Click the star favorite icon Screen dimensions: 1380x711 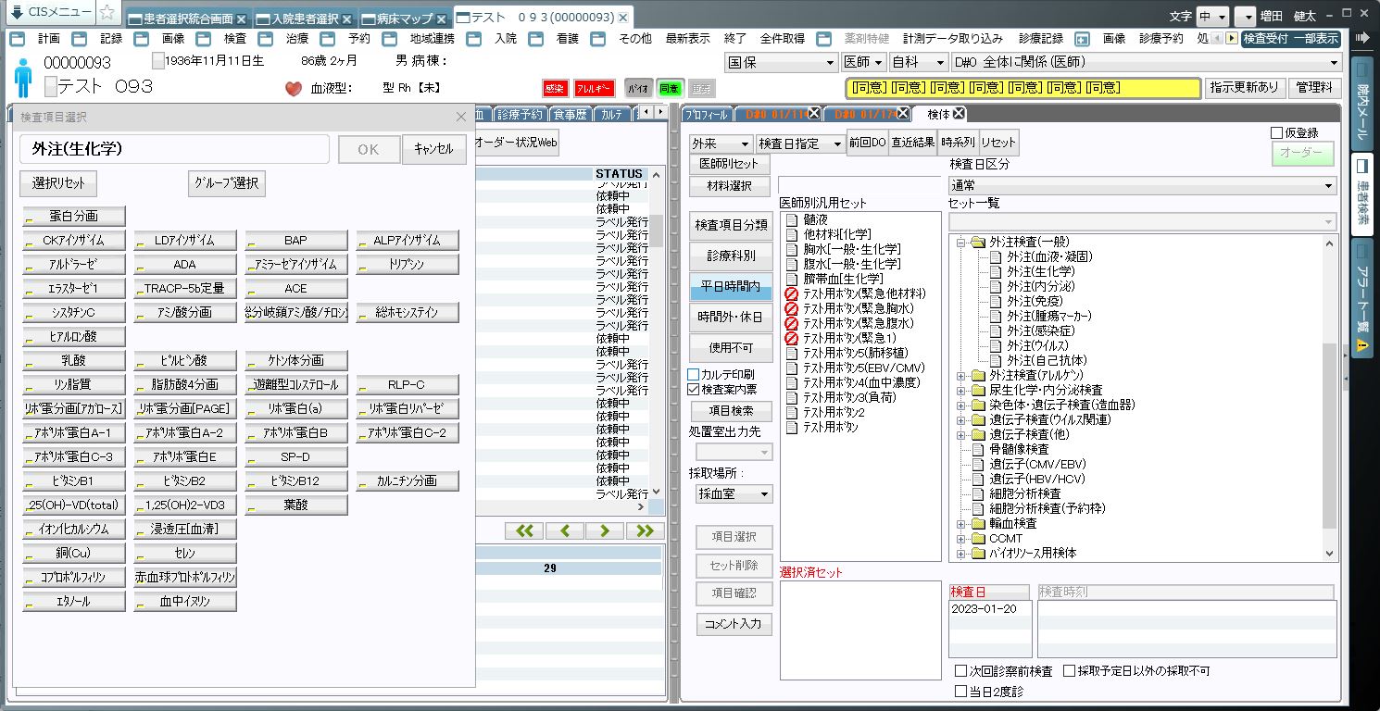point(107,12)
